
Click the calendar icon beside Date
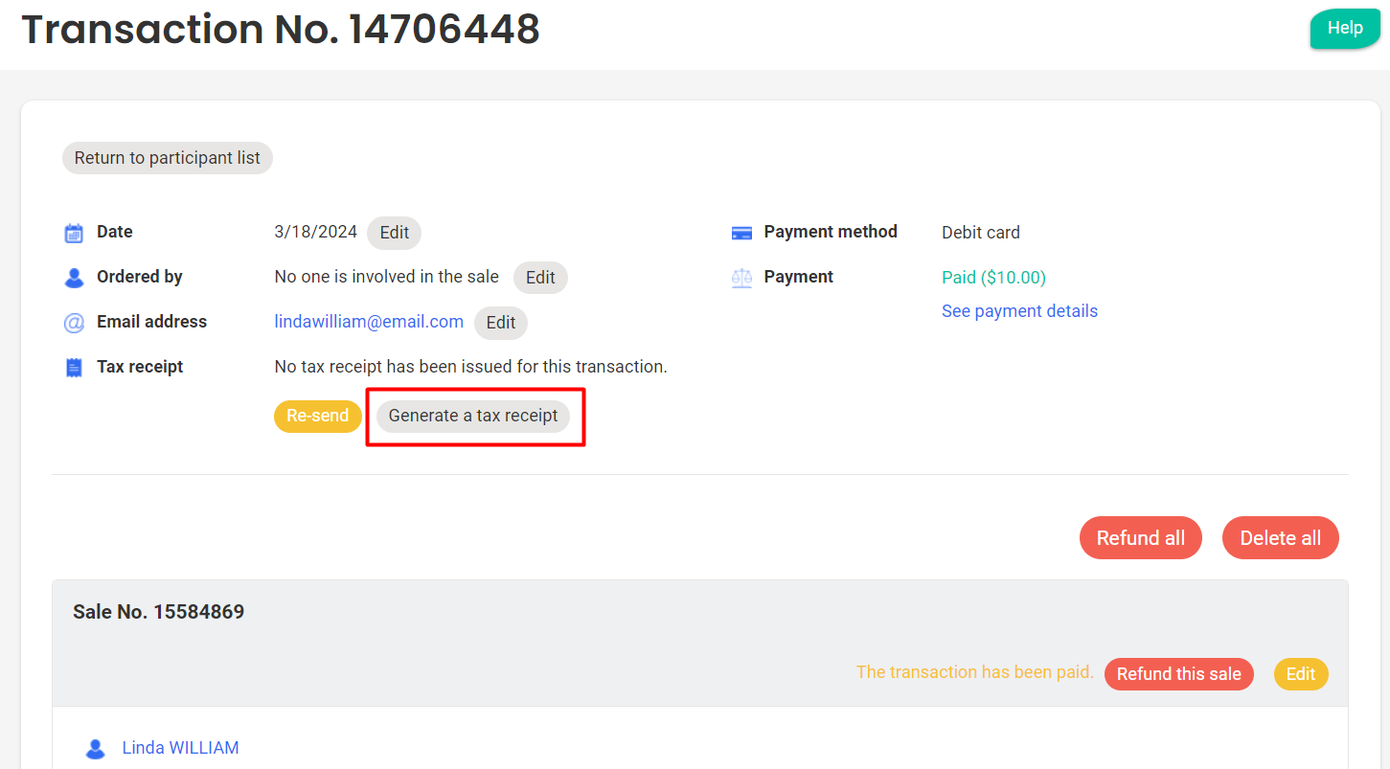(x=74, y=233)
